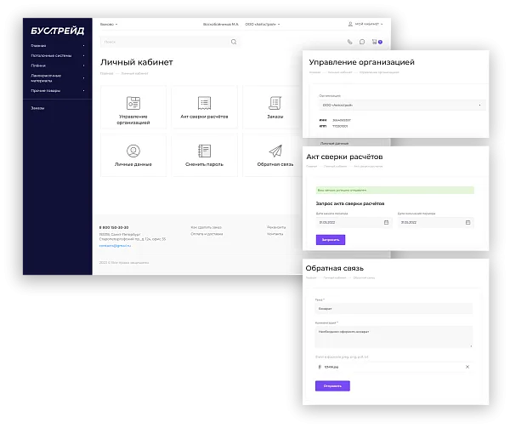Expand the Лакокрасочные материалы sidebar item

pos(83,78)
